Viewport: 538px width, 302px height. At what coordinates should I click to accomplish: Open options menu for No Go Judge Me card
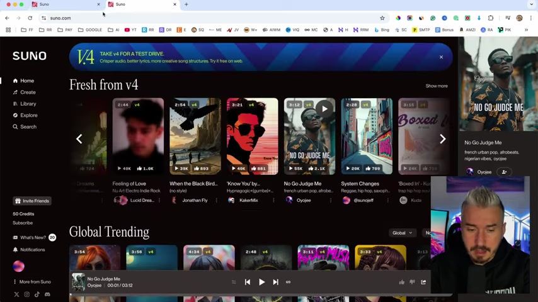(x=331, y=200)
